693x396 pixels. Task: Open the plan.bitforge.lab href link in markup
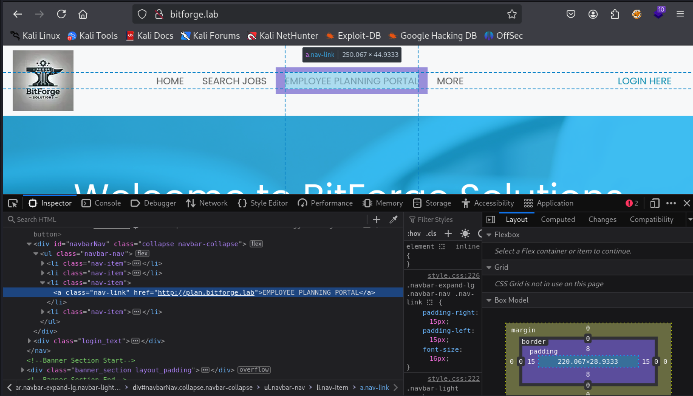206,292
